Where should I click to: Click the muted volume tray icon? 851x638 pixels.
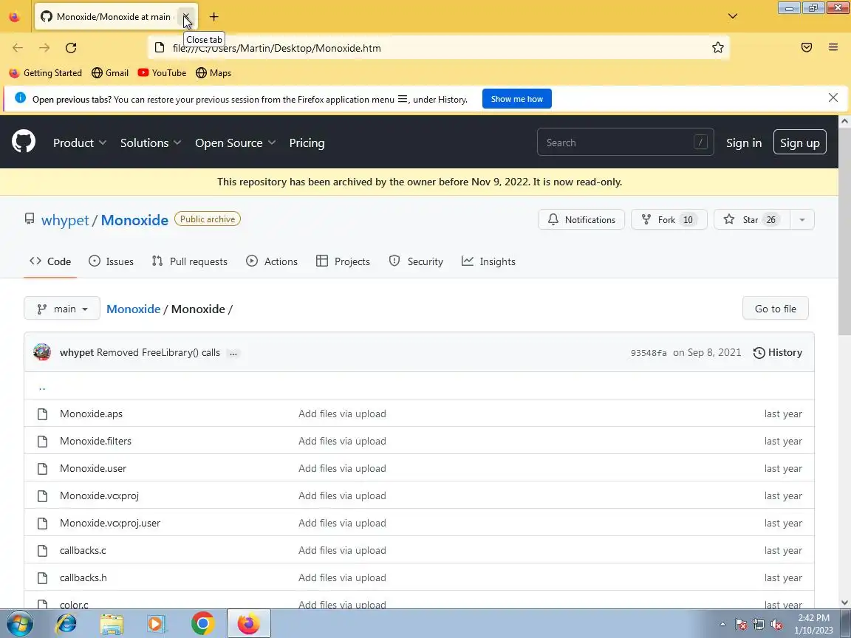[x=776, y=625]
